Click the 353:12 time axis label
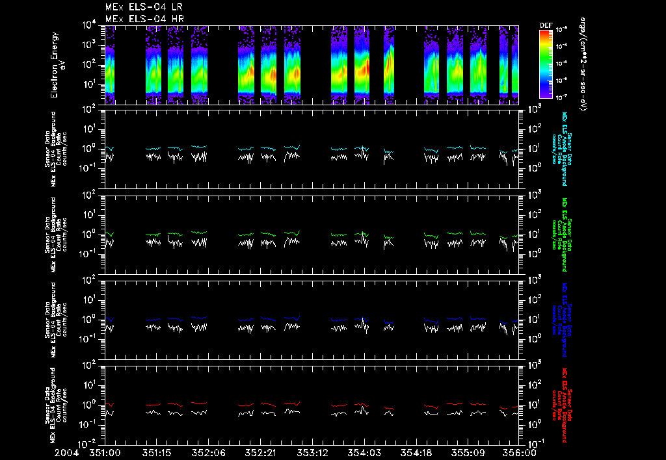Image resolution: width=666 pixels, height=460 pixels. 312,453
